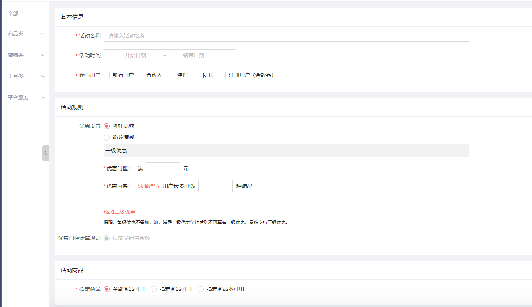Focus the 活动名称 input field
This screenshot has width=532, height=307.
click(286, 36)
